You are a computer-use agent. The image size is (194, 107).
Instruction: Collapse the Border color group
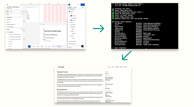69,36
